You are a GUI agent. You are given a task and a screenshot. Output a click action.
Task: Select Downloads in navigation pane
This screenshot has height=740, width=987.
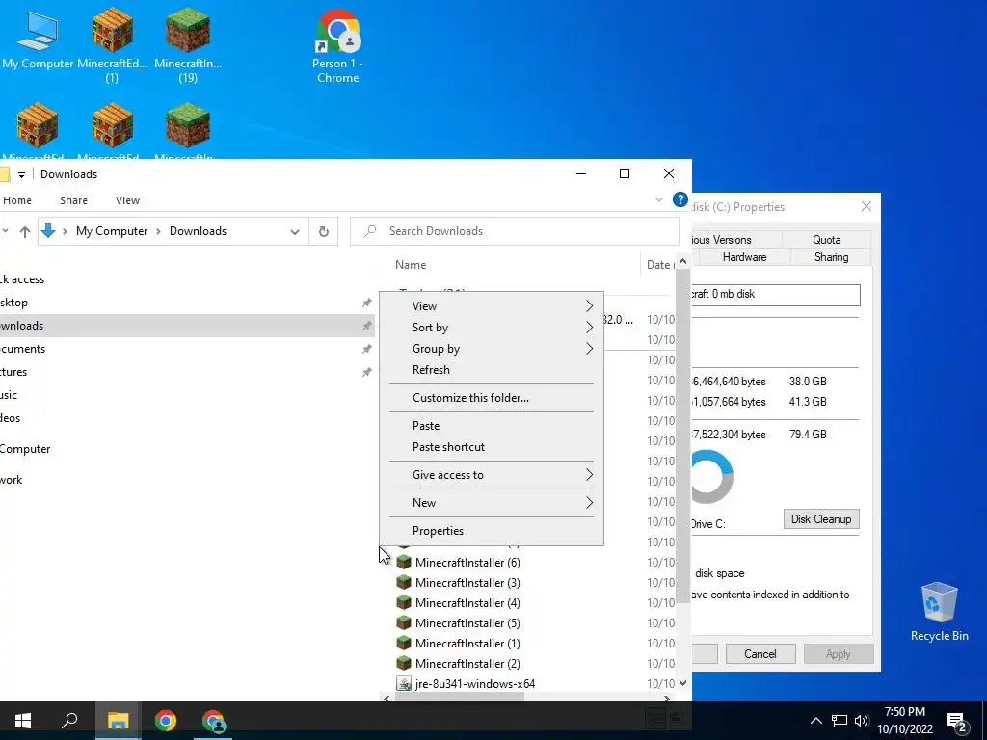[x=187, y=326]
